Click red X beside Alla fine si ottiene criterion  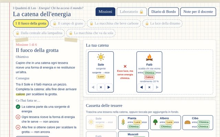(18, 127)
